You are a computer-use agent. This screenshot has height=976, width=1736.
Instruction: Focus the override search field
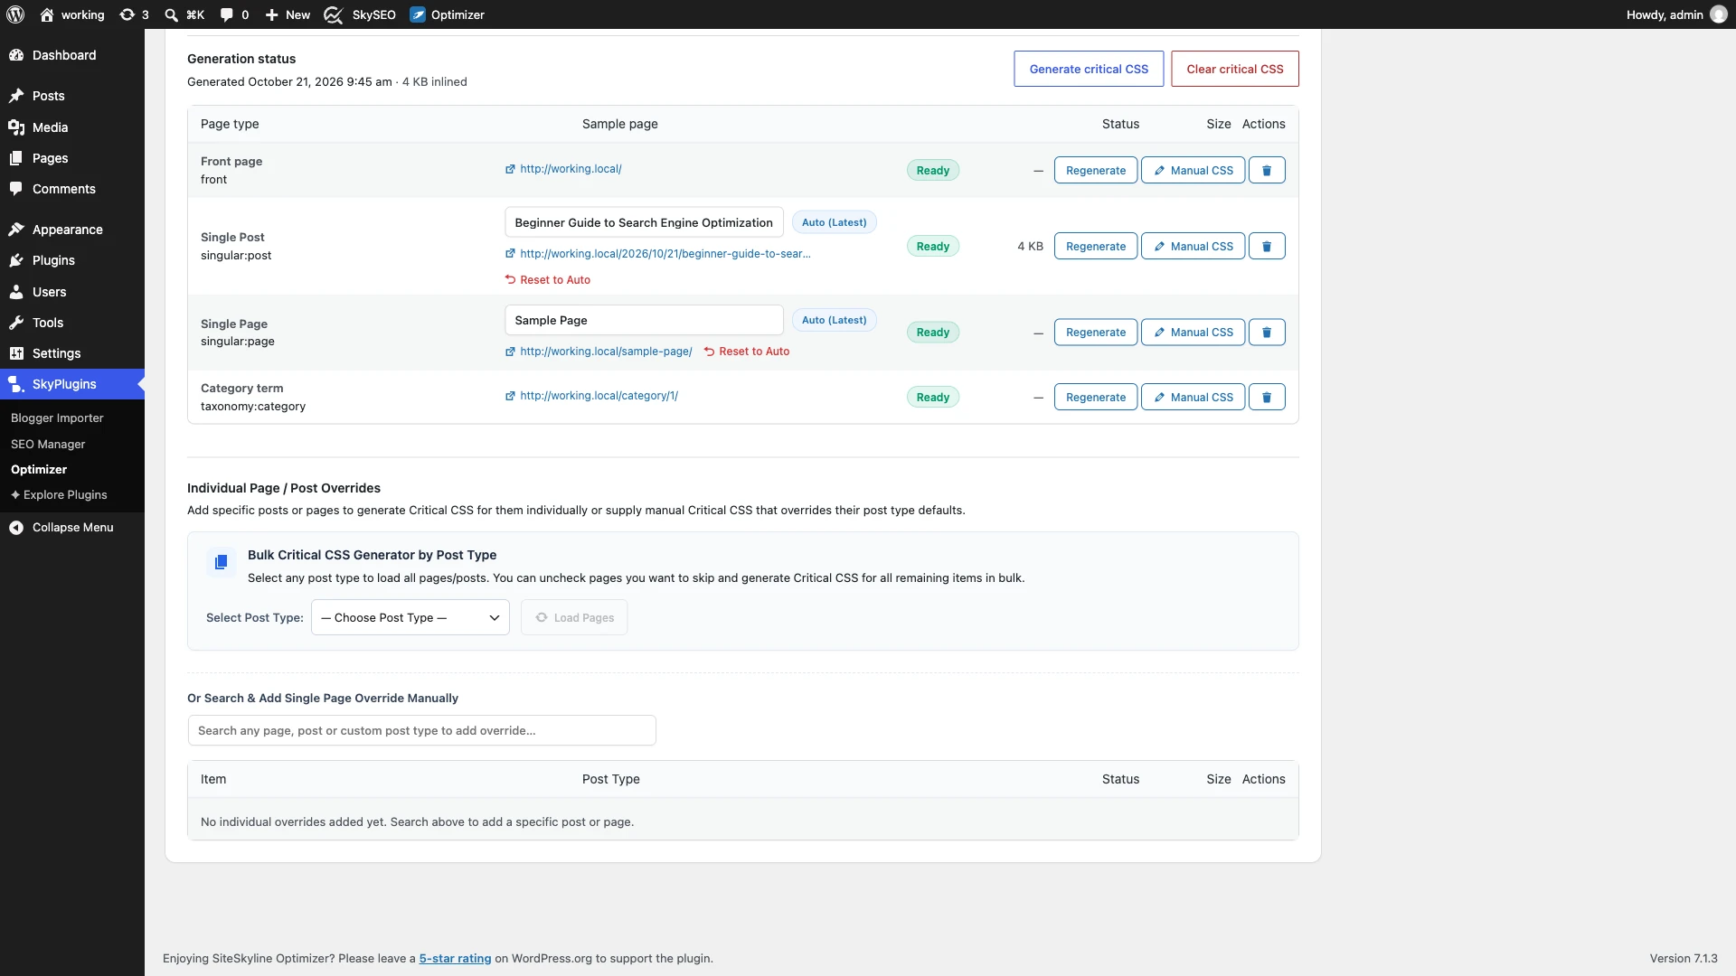click(421, 730)
